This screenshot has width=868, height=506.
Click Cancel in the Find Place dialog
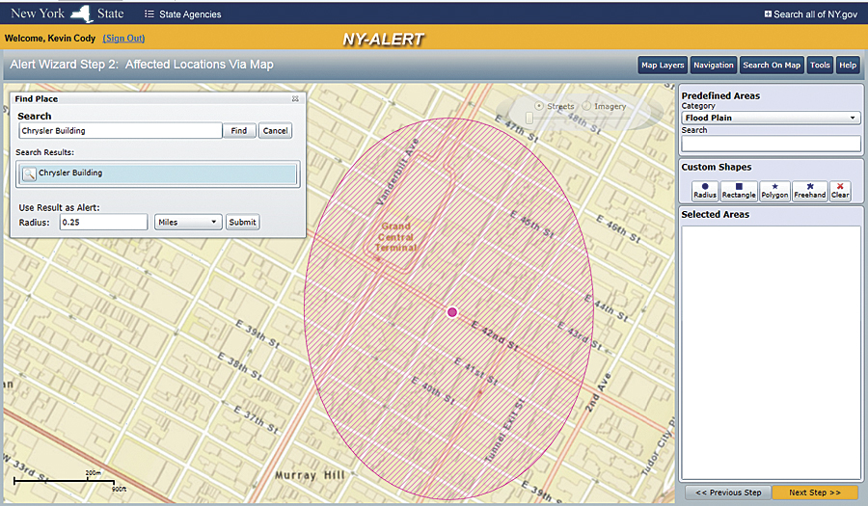coord(275,130)
